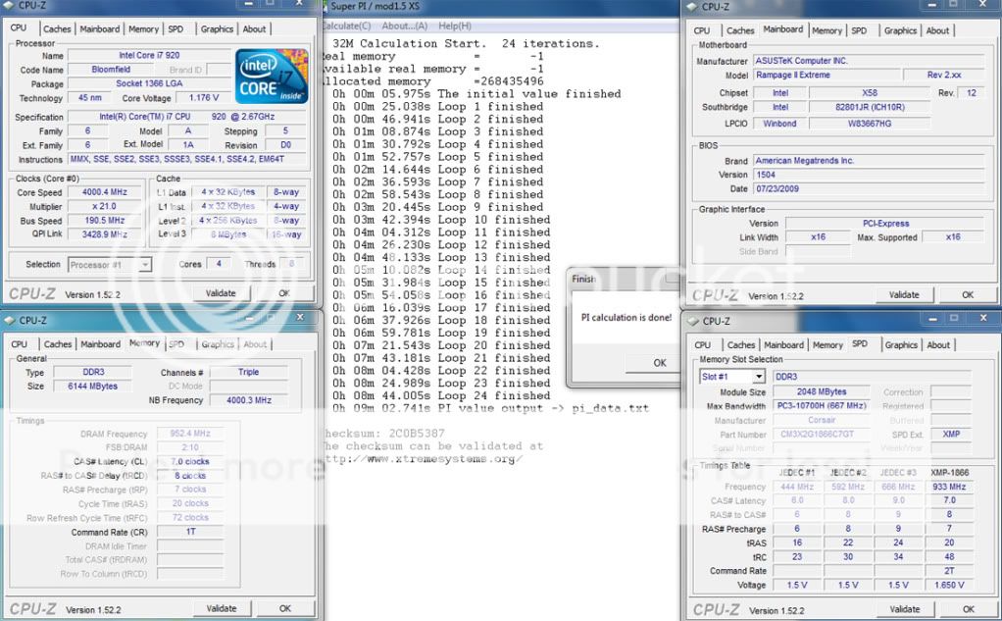Viewport: 1002px width, 621px height.
Task: Click the Channels # value 'Triple'
Action: pyautogui.click(x=249, y=372)
